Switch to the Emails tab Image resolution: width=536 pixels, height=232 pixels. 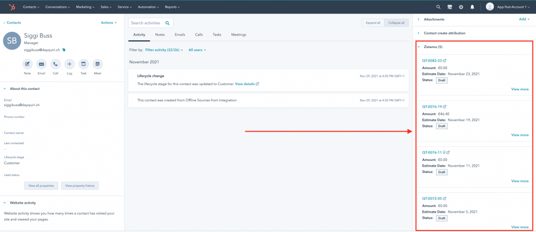(180, 35)
